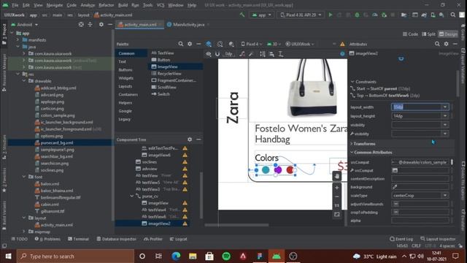Open the Layout Inspector
This screenshot has height=263, width=467.
click(x=438, y=239)
